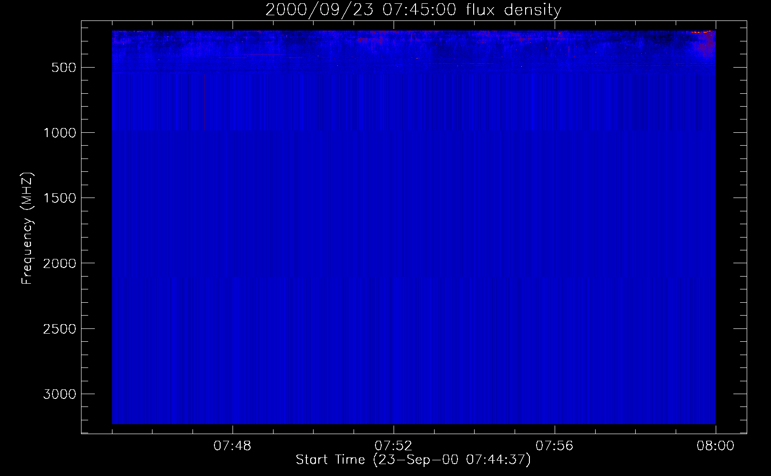The height and width of the screenshot is (476, 771).
Task: Click the 1500 frequency tick label
Action: [60, 198]
